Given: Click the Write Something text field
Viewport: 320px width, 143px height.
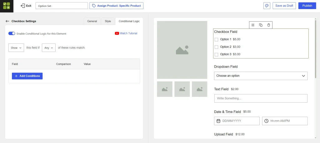Looking at the screenshot, I should click(261, 99).
